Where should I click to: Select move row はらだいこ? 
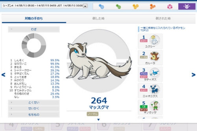point(34,64)
